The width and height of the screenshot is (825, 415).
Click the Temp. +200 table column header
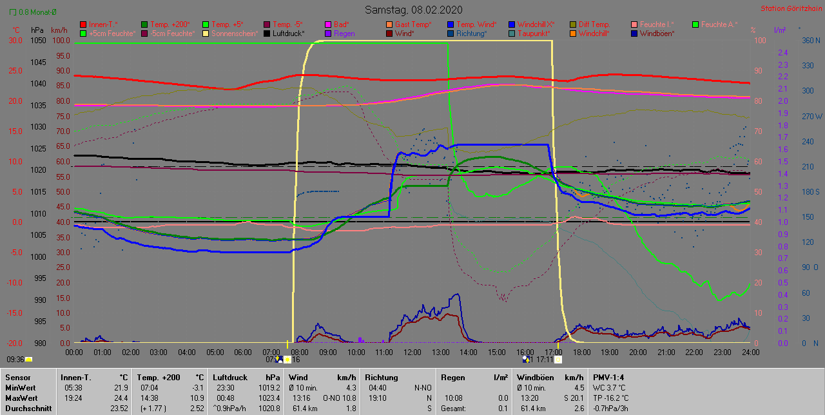[x=157, y=378]
